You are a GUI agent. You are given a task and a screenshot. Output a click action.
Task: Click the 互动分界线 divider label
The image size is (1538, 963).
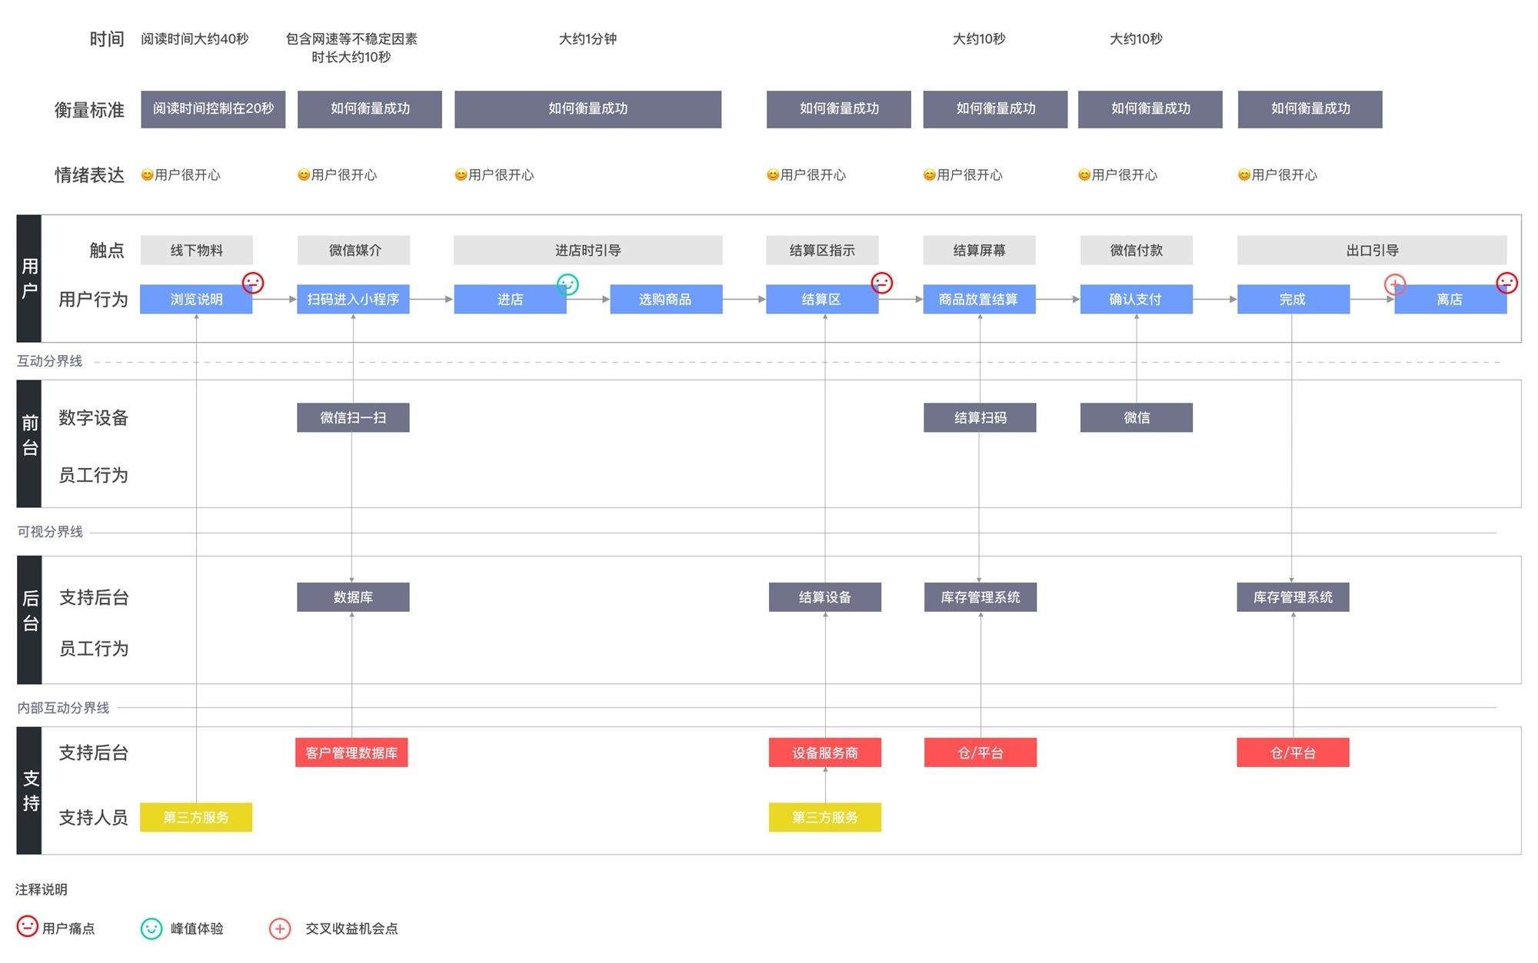click(x=49, y=360)
